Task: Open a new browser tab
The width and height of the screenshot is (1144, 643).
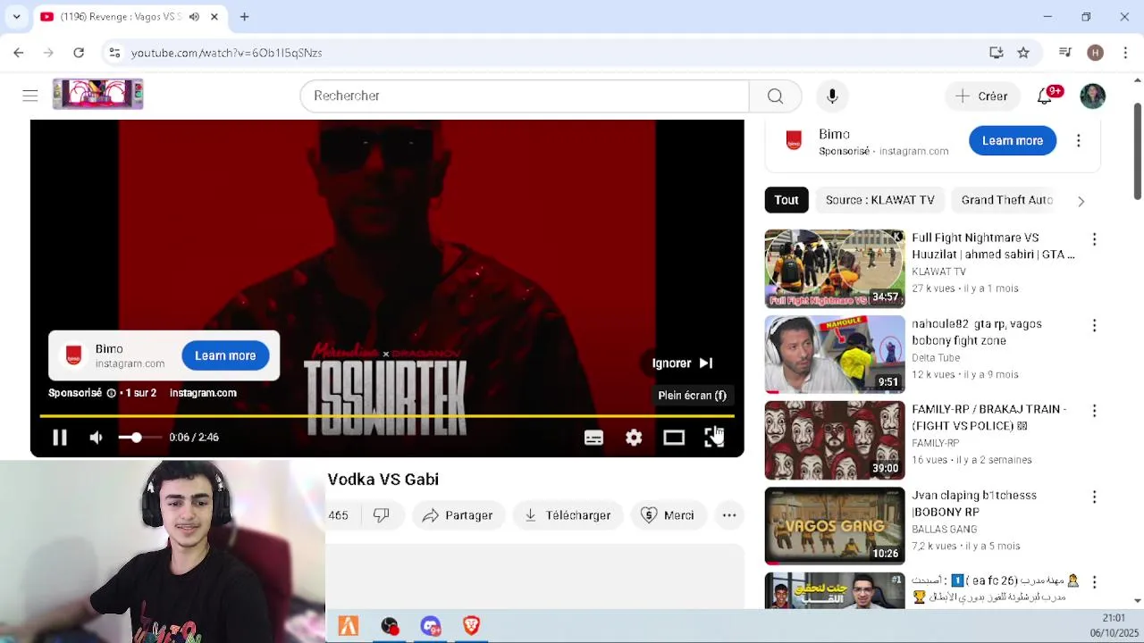Action: (x=244, y=17)
